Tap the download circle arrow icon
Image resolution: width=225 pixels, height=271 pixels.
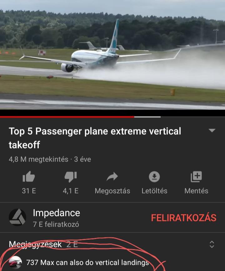point(154,176)
